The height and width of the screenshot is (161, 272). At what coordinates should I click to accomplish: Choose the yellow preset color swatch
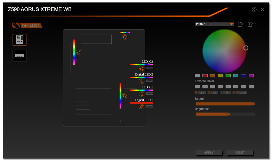220,76
